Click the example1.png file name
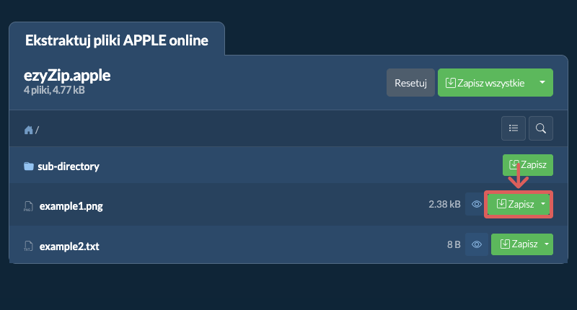Image resolution: width=577 pixels, height=310 pixels. 71,206
